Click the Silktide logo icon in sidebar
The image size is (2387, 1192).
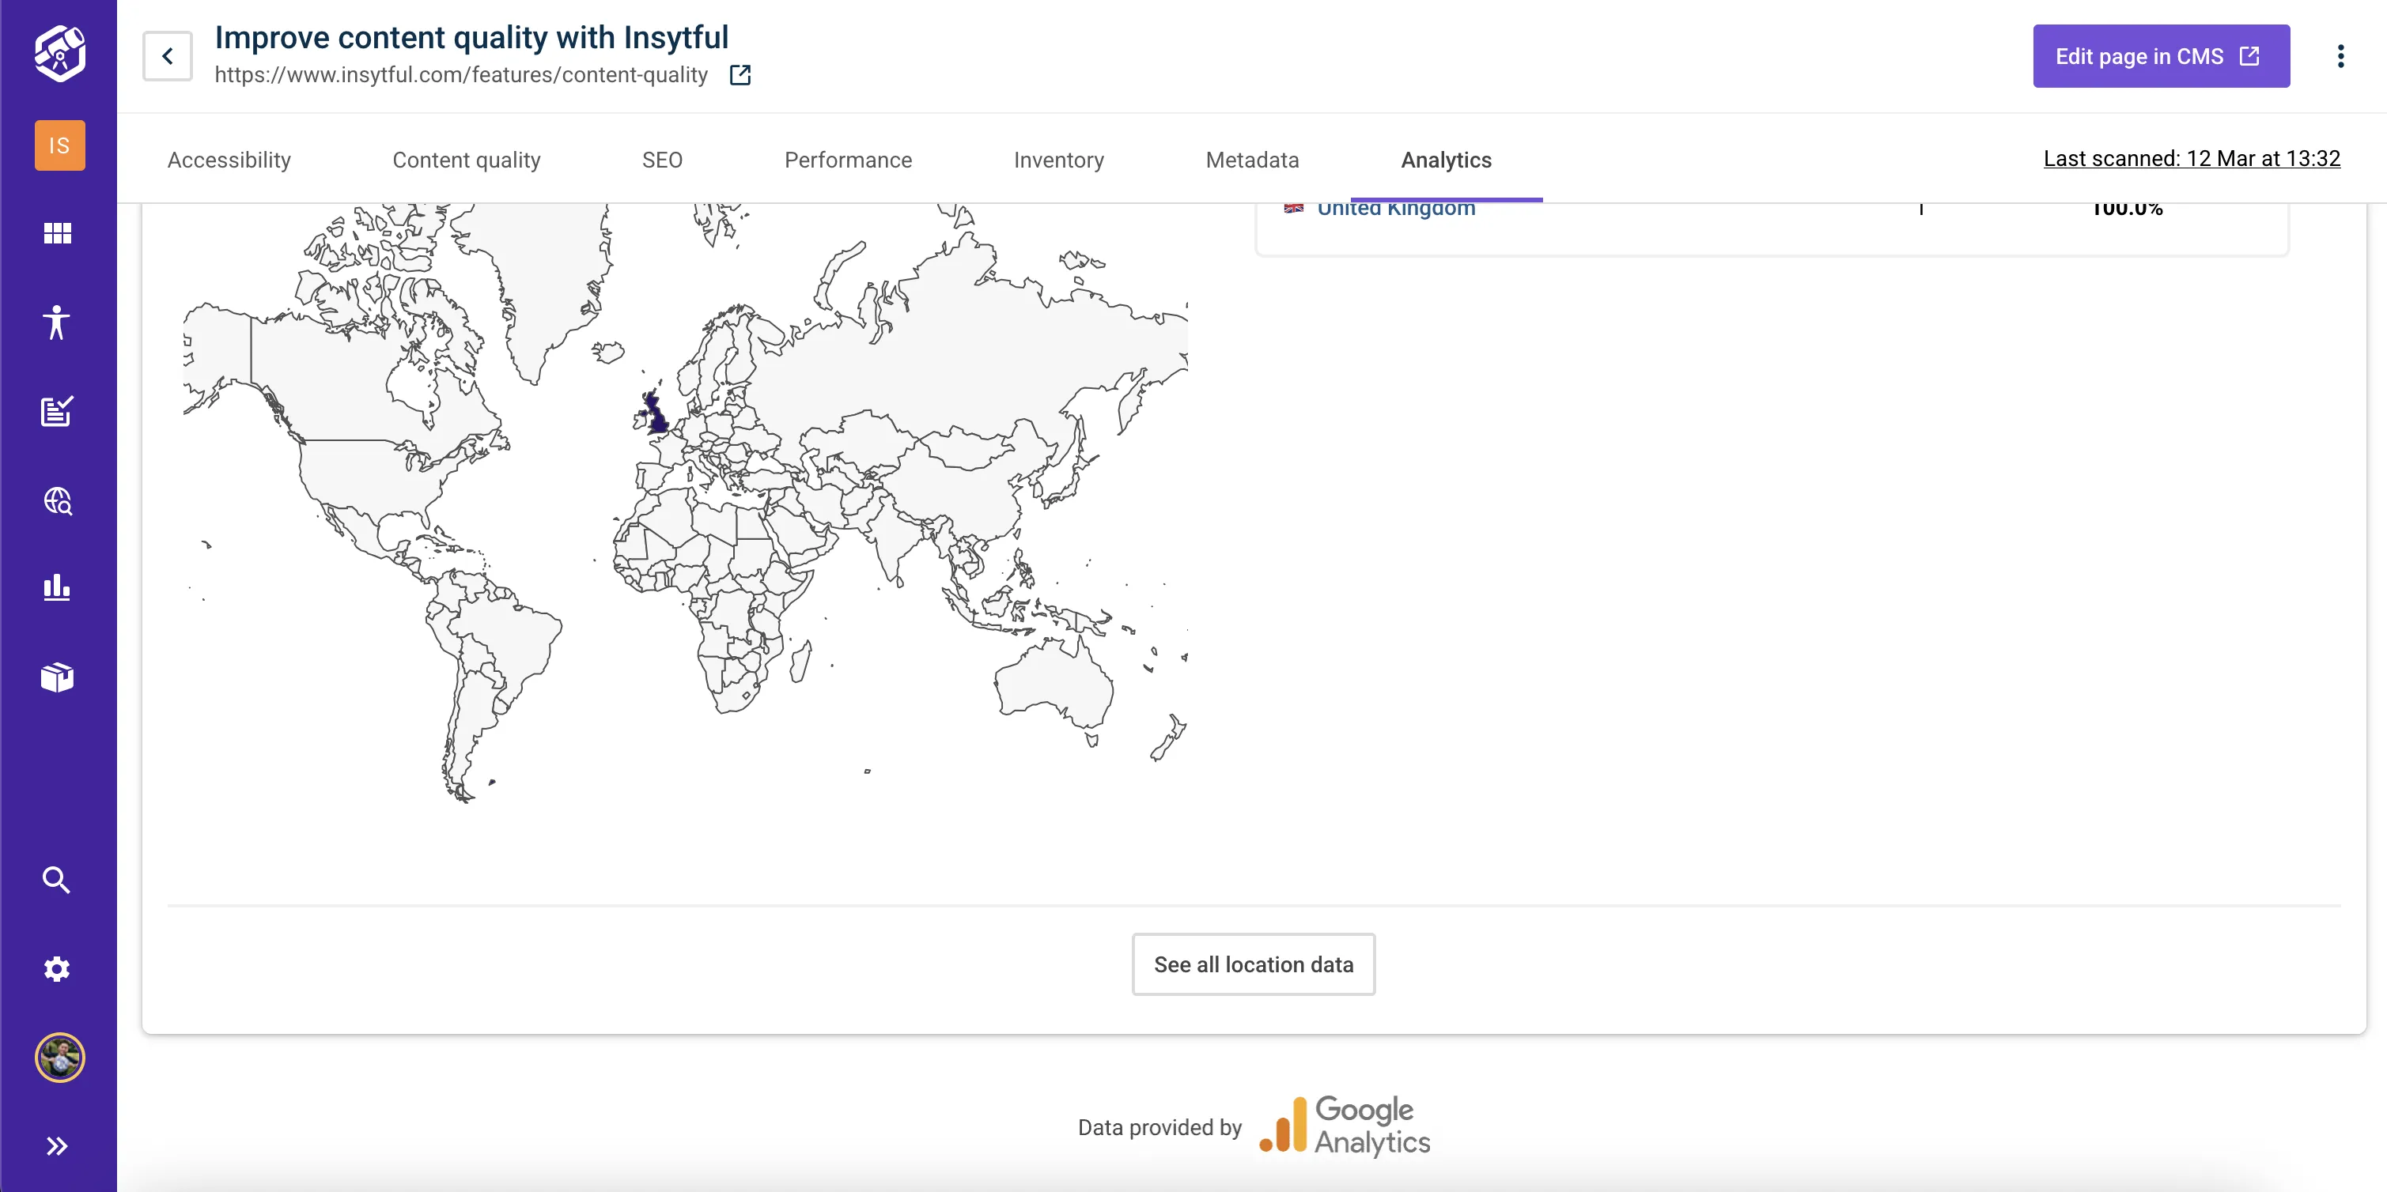coord(59,54)
